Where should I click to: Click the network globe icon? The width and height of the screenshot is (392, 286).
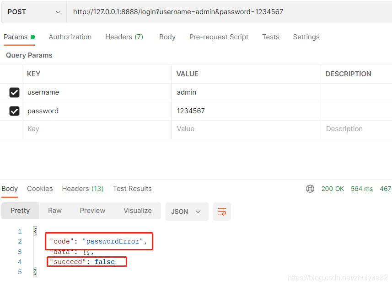coord(310,189)
